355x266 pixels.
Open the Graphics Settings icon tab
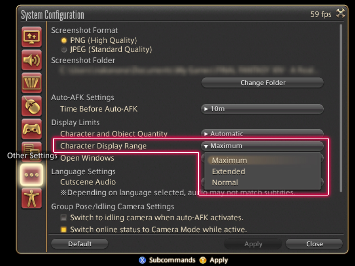32,83
